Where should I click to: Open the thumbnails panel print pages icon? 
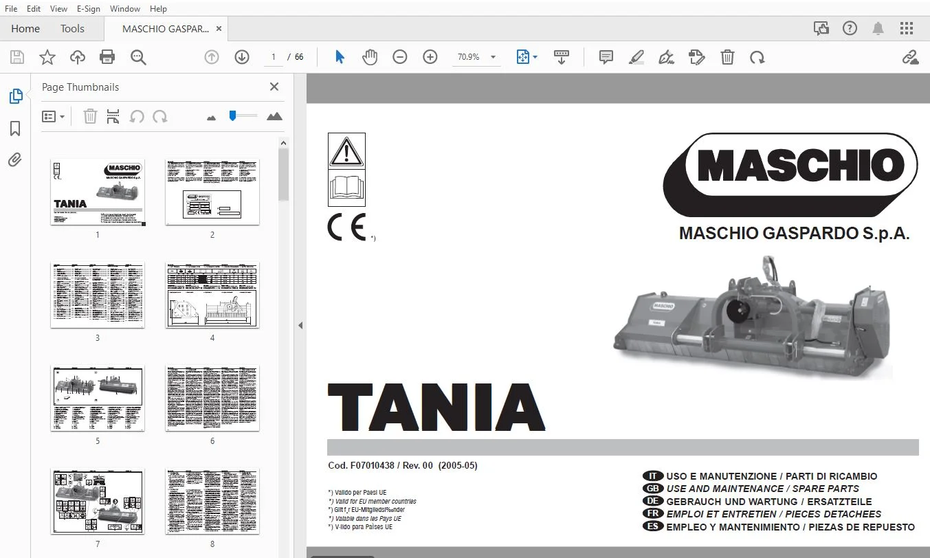(113, 117)
